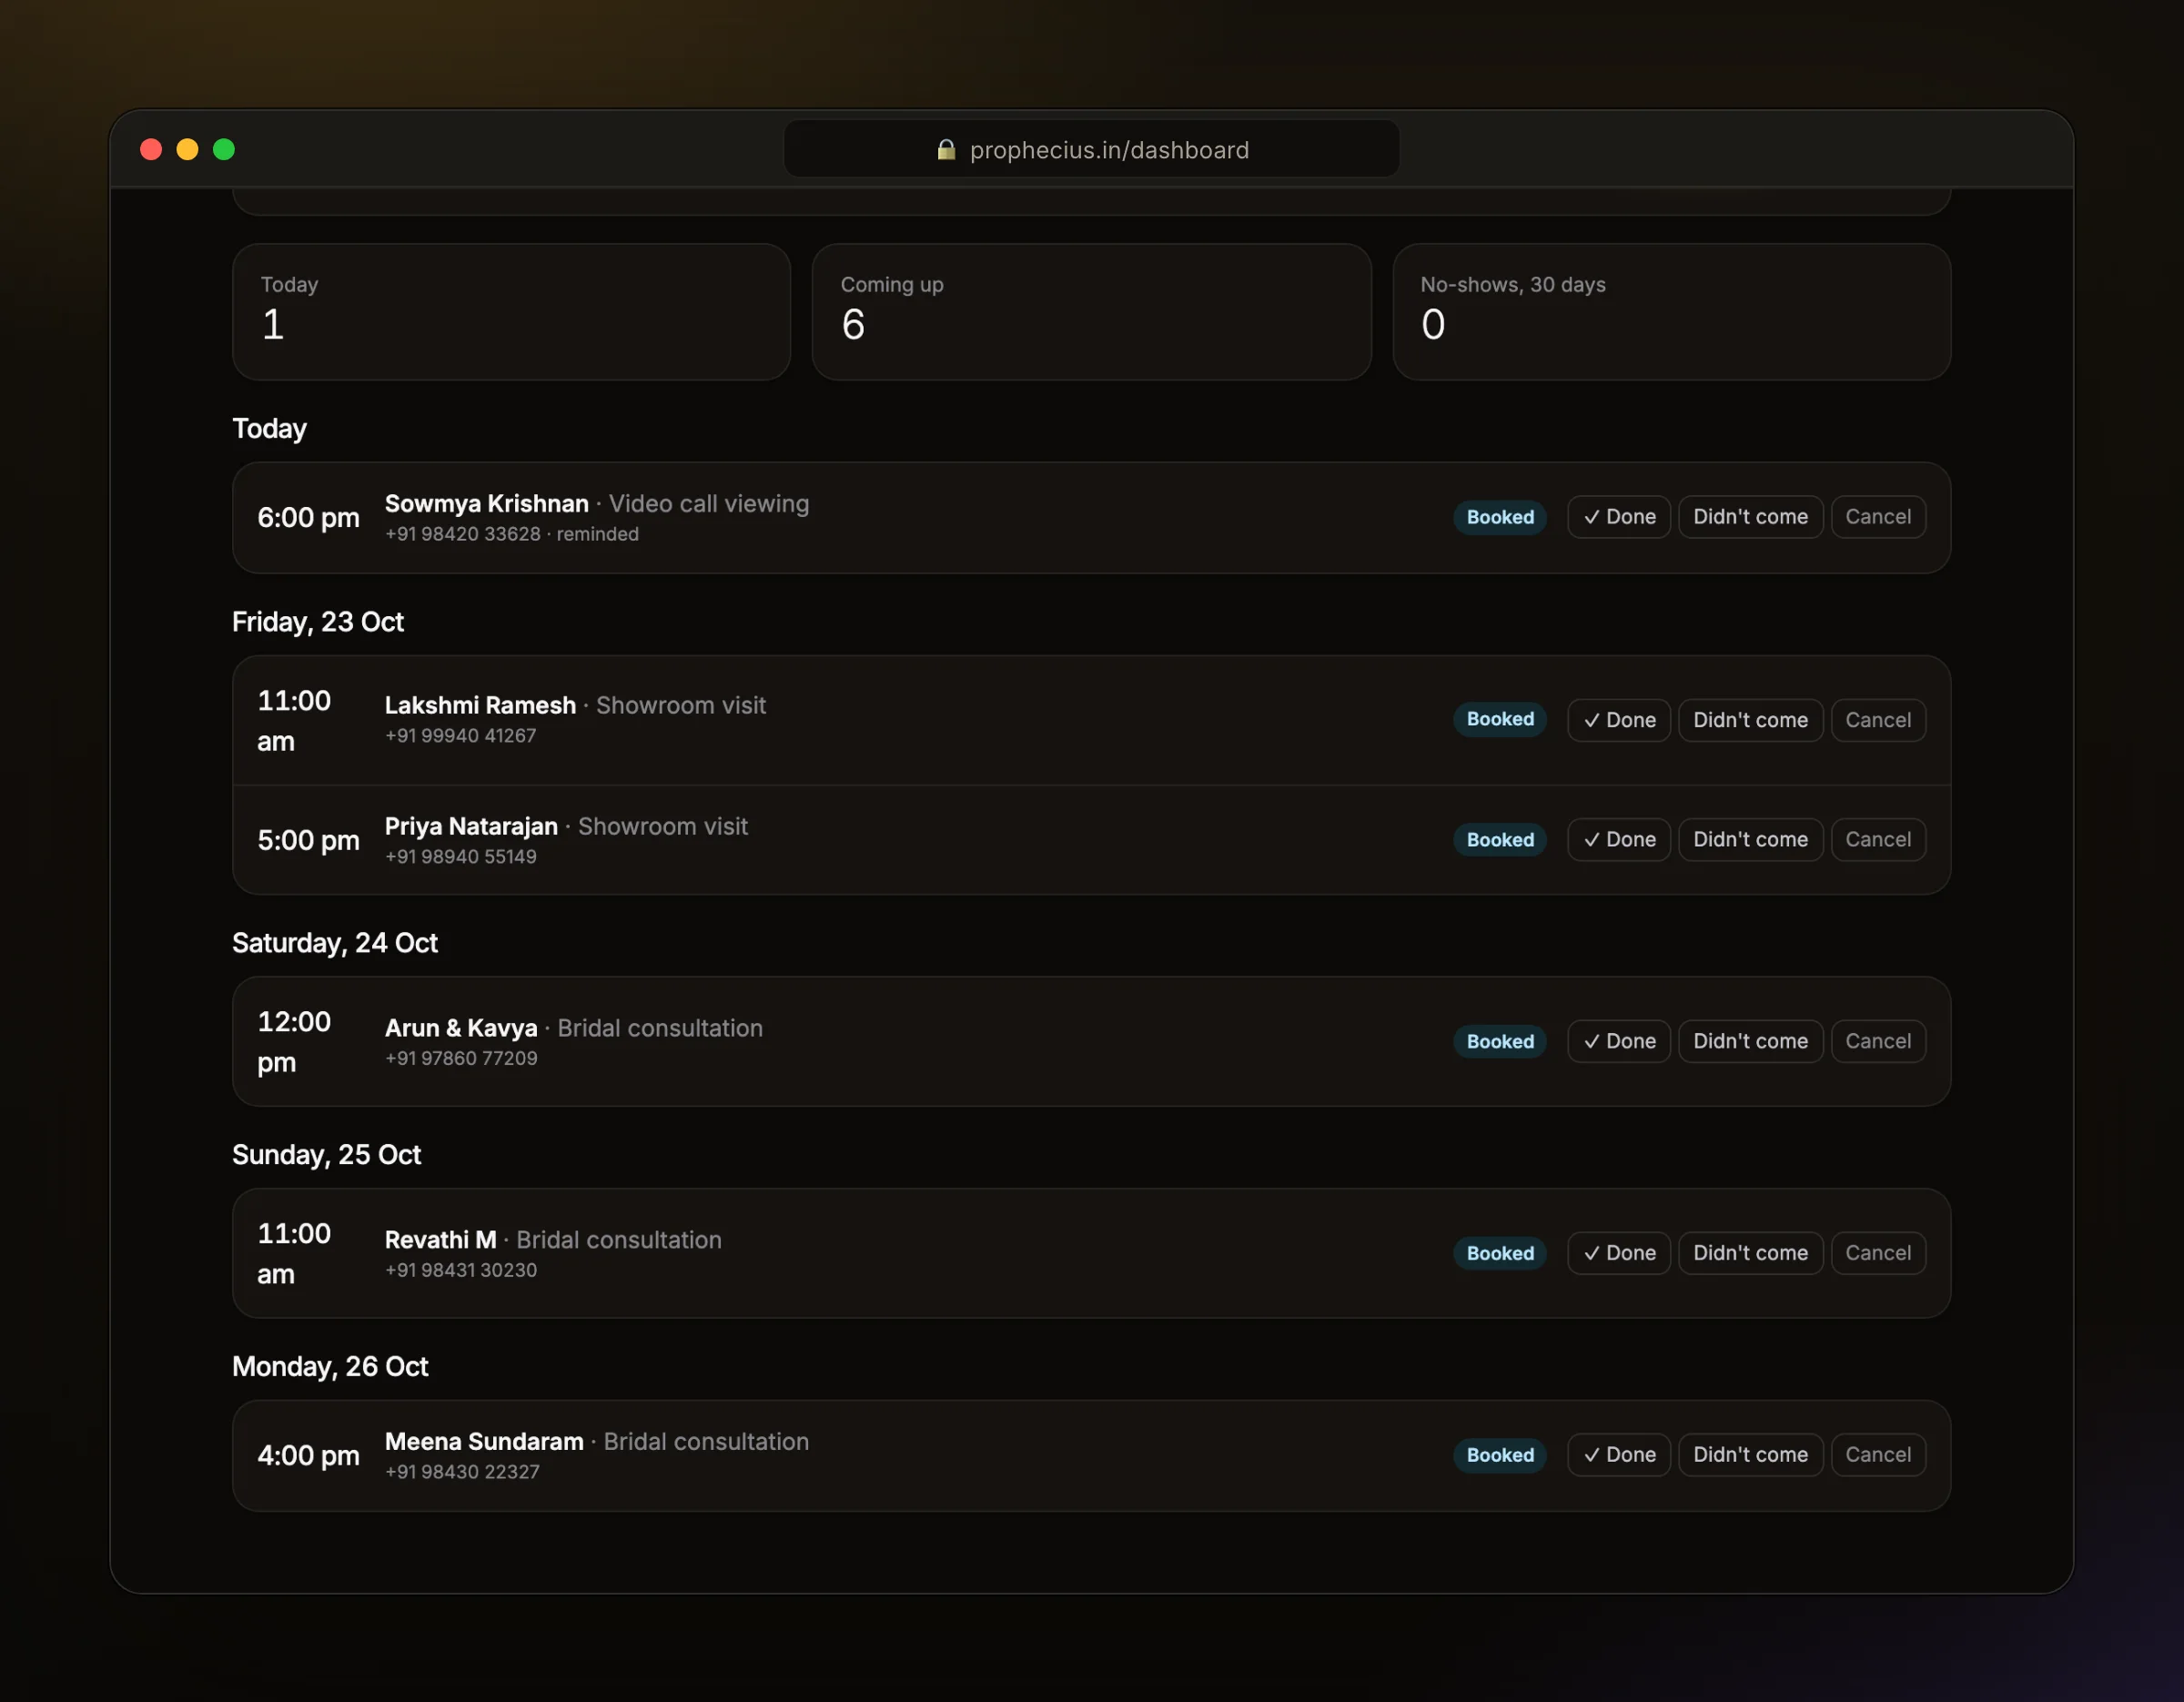Viewport: 2184px width, 1702px height.
Task: Open the Coming up stats card
Action: (1091, 312)
